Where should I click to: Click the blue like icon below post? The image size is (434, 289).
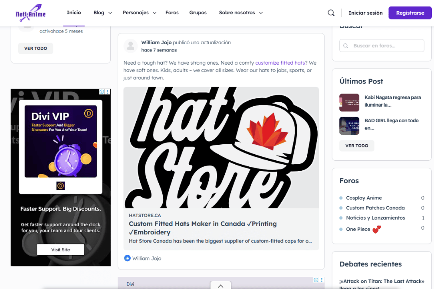pyautogui.click(x=127, y=258)
